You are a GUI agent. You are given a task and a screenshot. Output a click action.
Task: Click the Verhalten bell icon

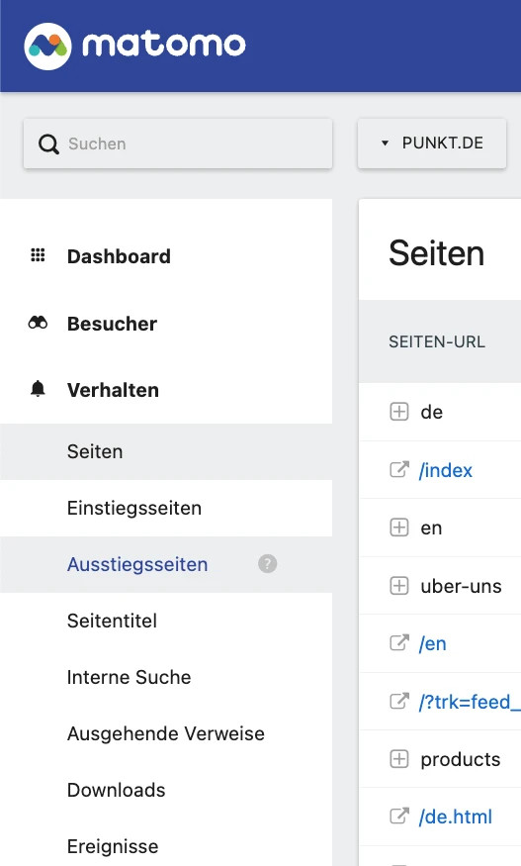(x=38, y=389)
